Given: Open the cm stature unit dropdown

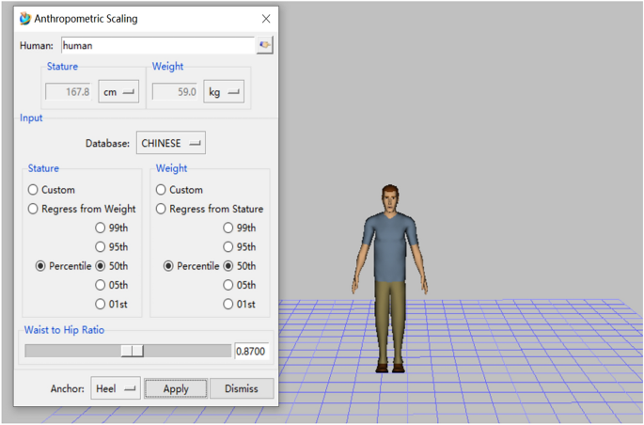Looking at the screenshot, I should 118,91.
